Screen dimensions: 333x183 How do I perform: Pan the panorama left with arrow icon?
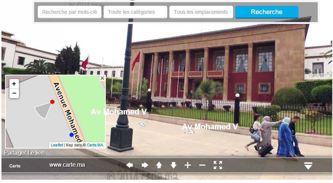pos(129,165)
